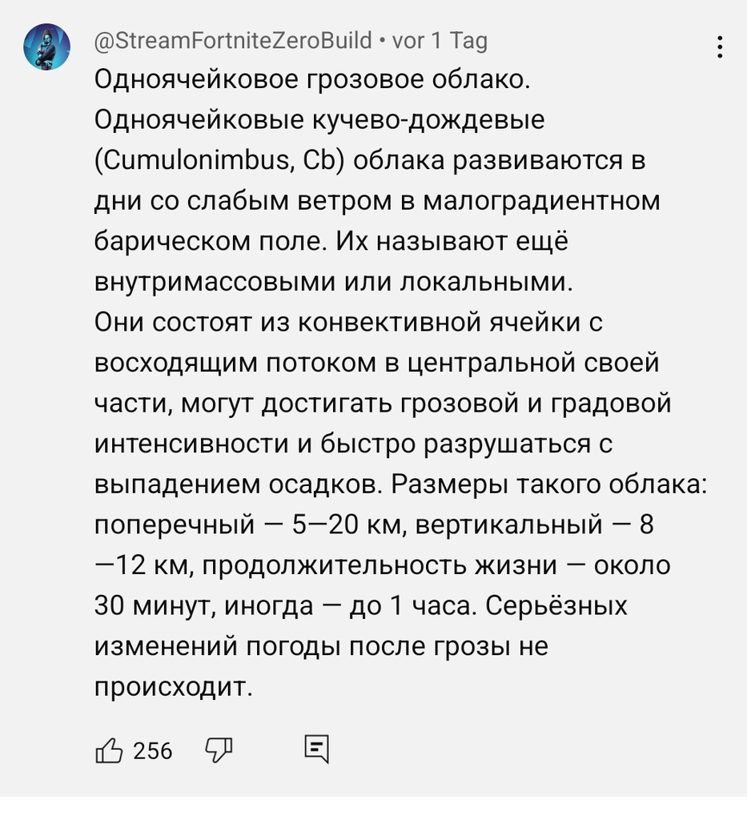Screen dimensions: 747x820
Task: Click the word 'внутримассовыми' in the comment
Action: click(x=215, y=282)
